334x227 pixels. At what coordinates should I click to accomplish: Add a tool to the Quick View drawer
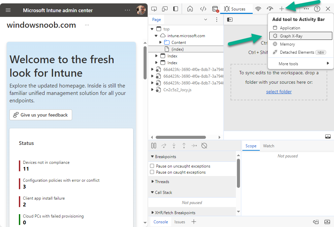(194, 222)
